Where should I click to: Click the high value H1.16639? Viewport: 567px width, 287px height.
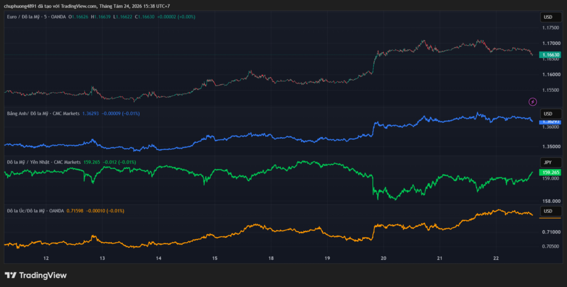tap(101, 17)
